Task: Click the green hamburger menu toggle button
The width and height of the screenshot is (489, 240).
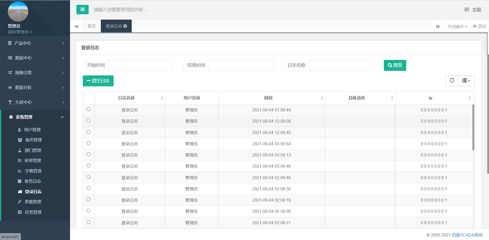Action: coord(82,10)
